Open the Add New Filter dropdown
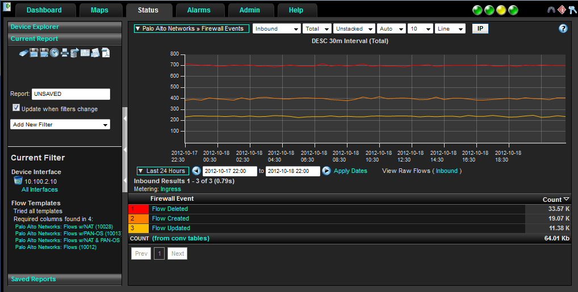The width and height of the screenshot is (578, 292). click(60, 124)
